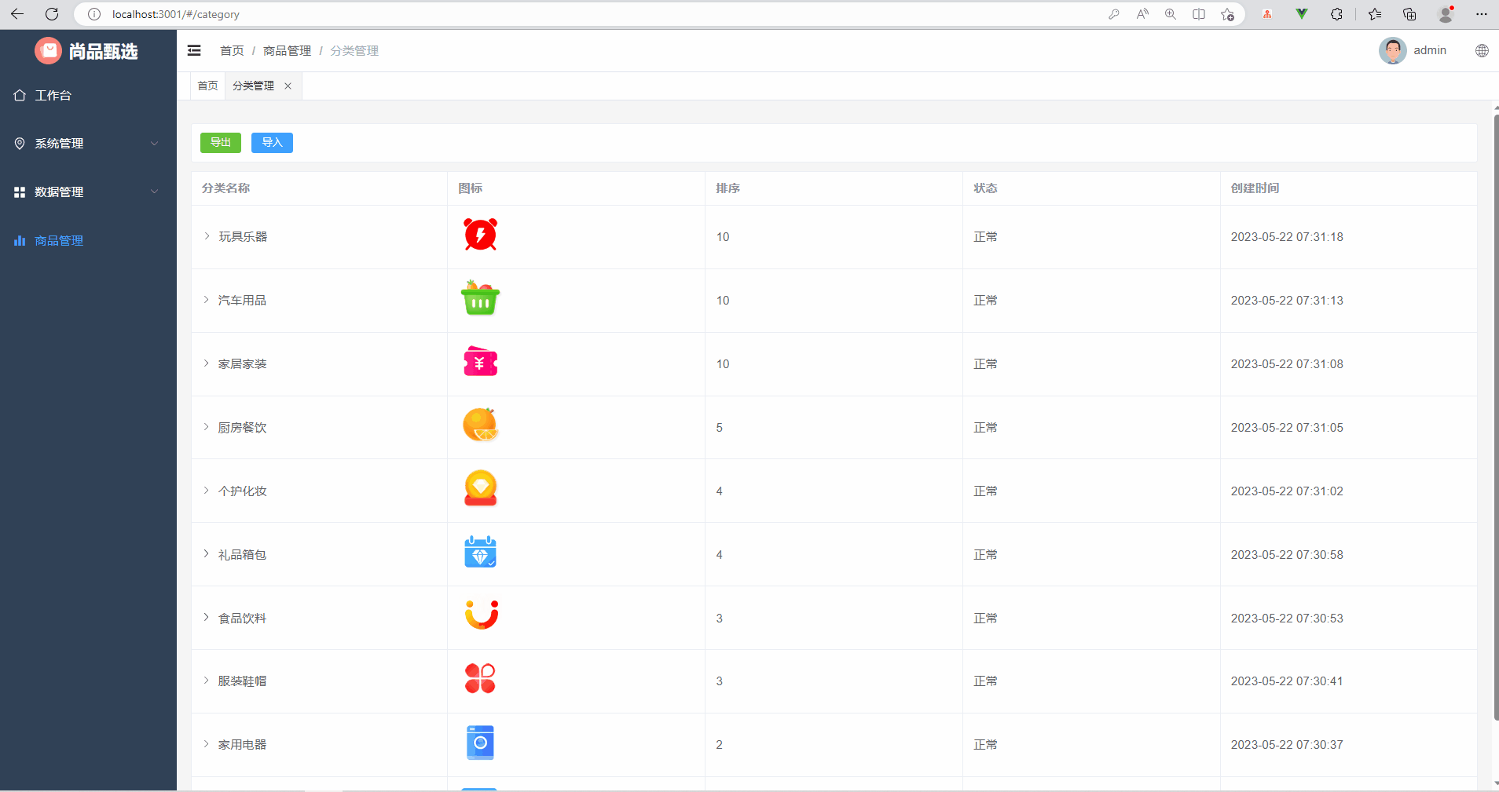Click the blue 导入 button
Viewport: 1499px width, 792px height.
[272, 142]
